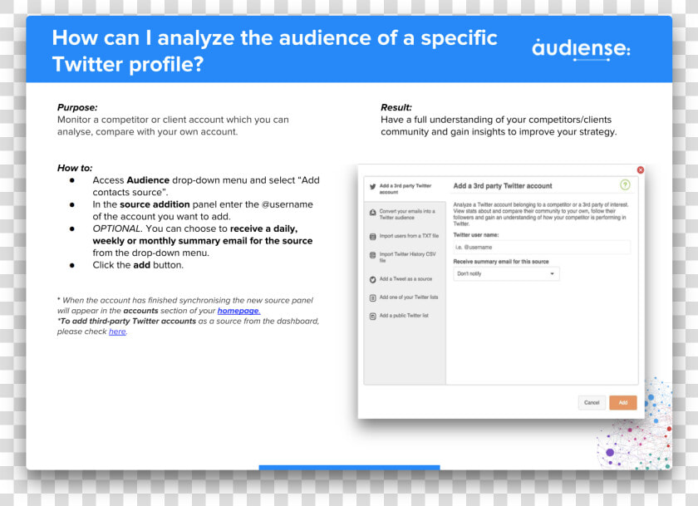
Task: Click the 'Purpose:' heading
Action: click(x=77, y=107)
